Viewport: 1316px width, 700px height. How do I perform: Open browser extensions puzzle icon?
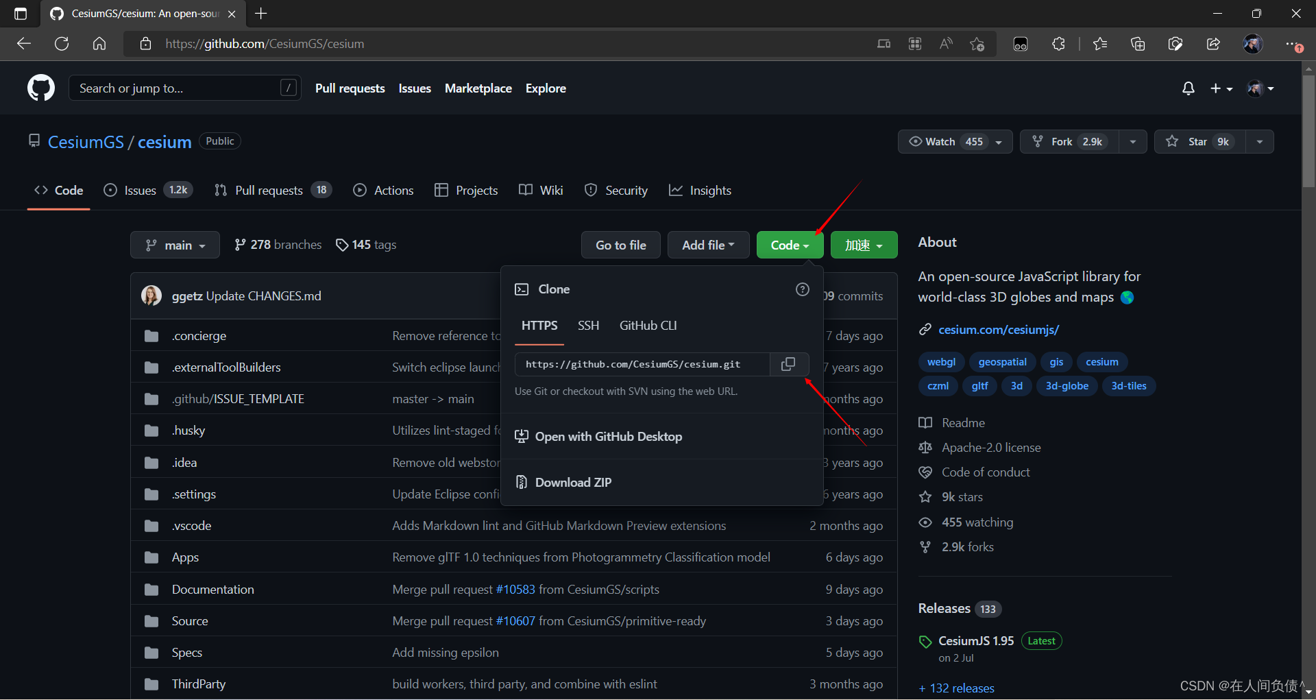(x=1058, y=44)
